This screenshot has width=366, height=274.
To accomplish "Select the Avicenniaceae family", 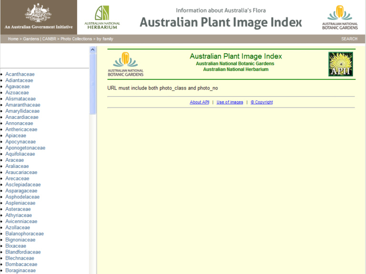I will coord(21,221).
